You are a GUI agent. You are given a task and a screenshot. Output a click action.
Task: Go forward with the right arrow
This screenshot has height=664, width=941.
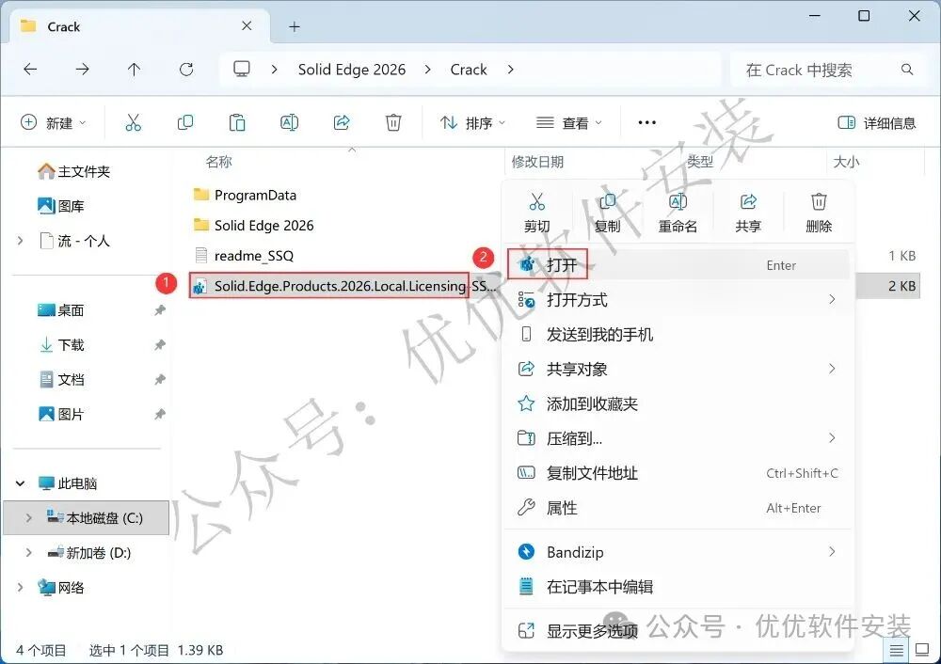82,70
